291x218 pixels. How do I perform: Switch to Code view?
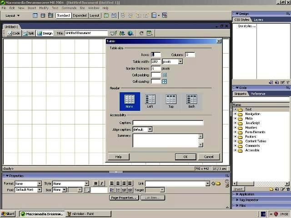pos(13,33)
